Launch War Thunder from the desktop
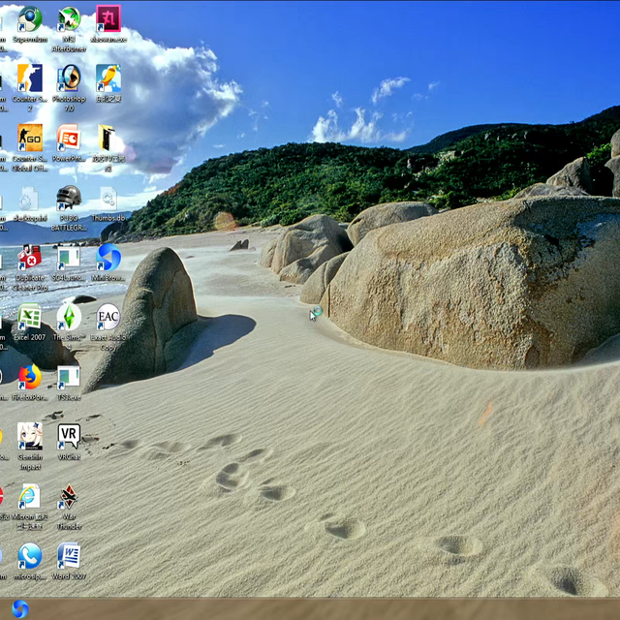620x620 pixels. click(x=69, y=496)
